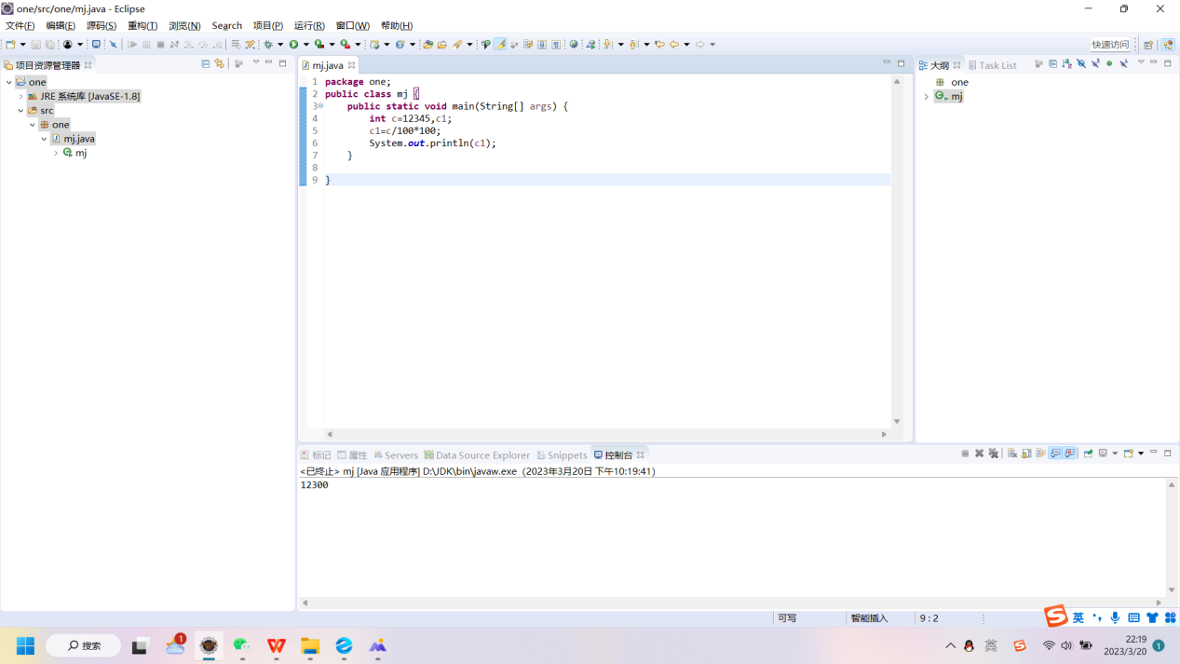
Task: Open the Run toolbar dropdown arrow
Action: click(x=305, y=44)
